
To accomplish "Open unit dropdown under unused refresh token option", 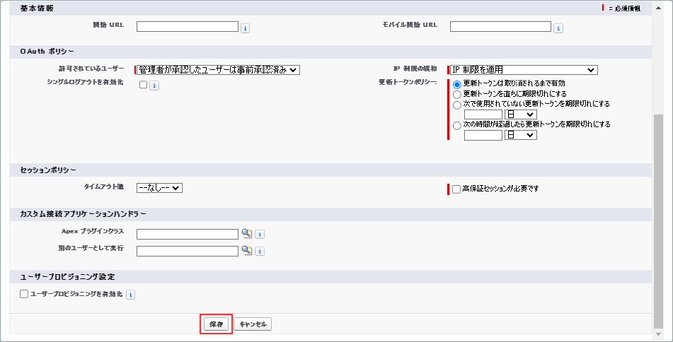I will [x=521, y=114].
